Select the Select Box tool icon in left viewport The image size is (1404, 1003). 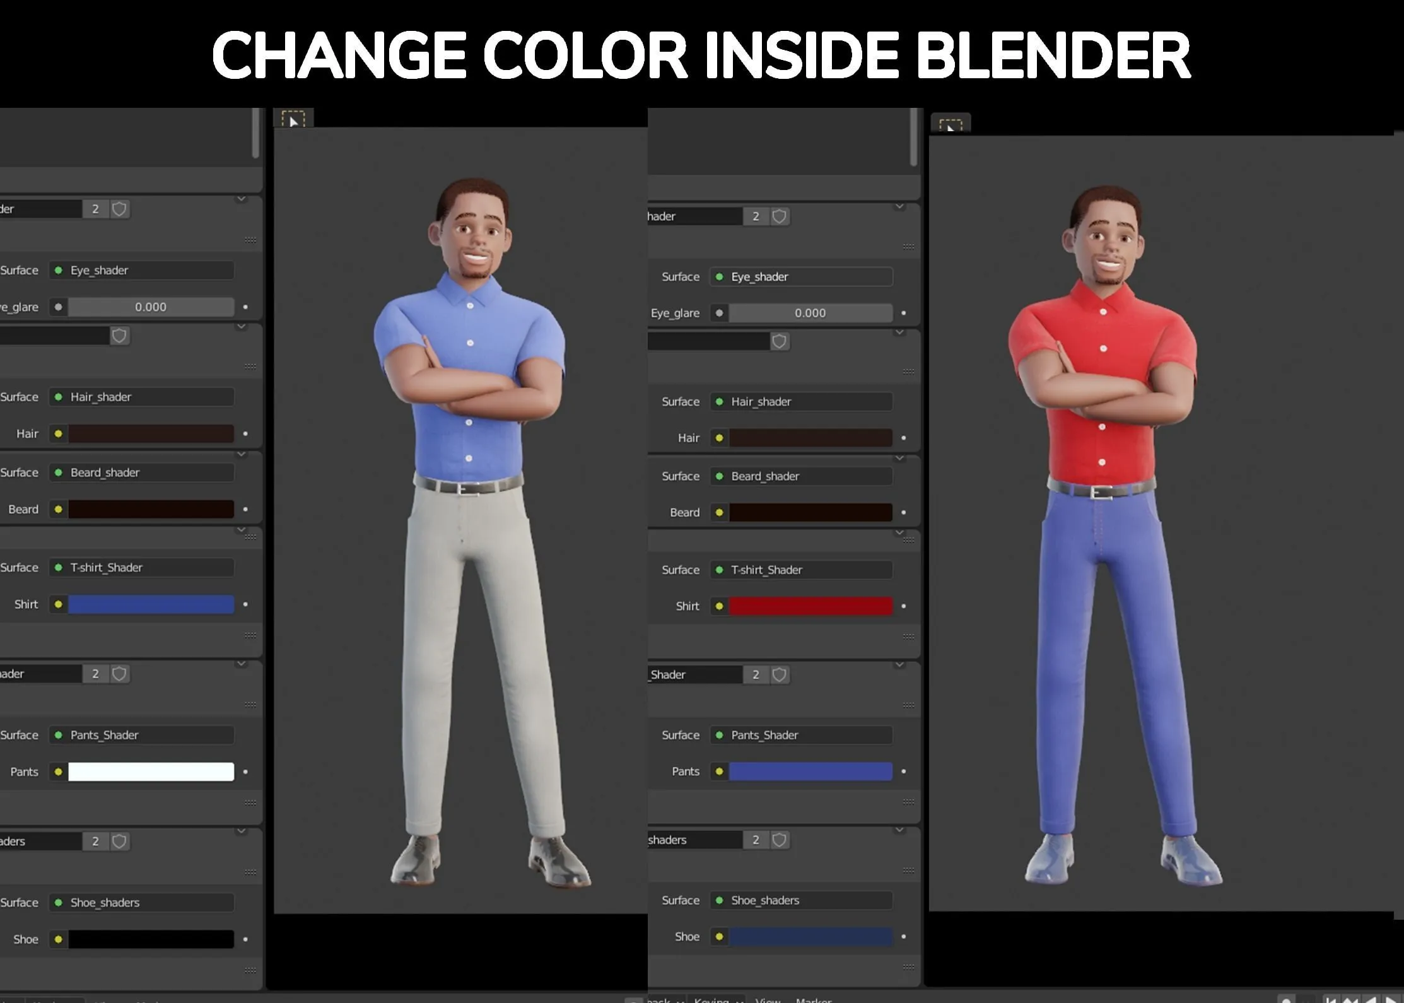coord(294,119)
